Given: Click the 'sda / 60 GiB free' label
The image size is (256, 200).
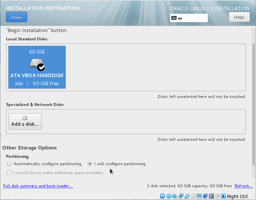Looking at the screenshot, I should tap(37, 84).
